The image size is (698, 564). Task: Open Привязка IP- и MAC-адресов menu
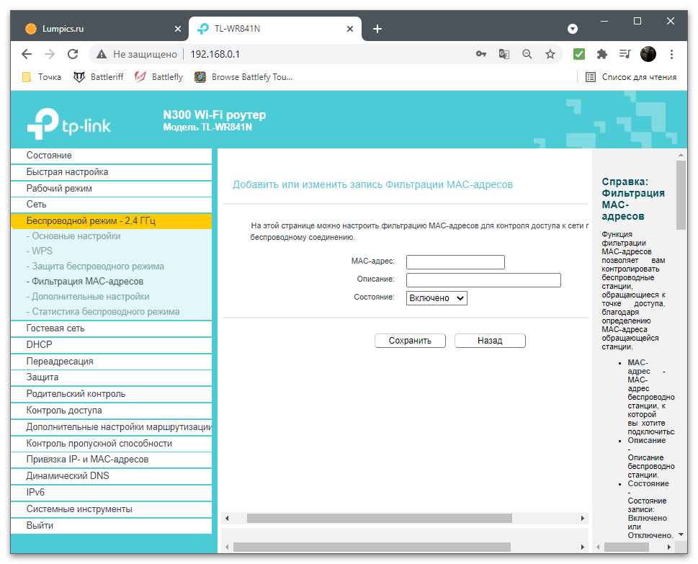click(111, 459)
